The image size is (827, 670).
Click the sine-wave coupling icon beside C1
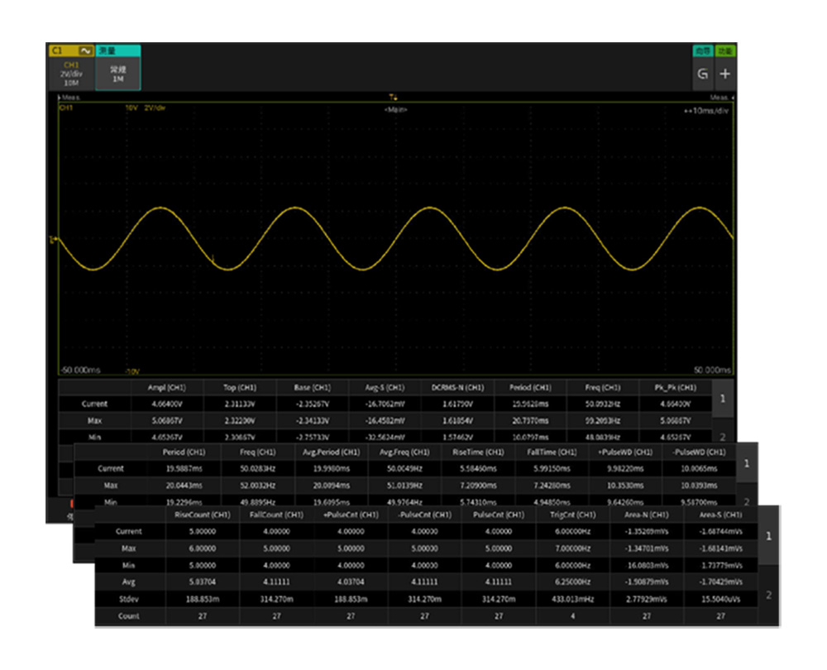(x=86, y=50)
